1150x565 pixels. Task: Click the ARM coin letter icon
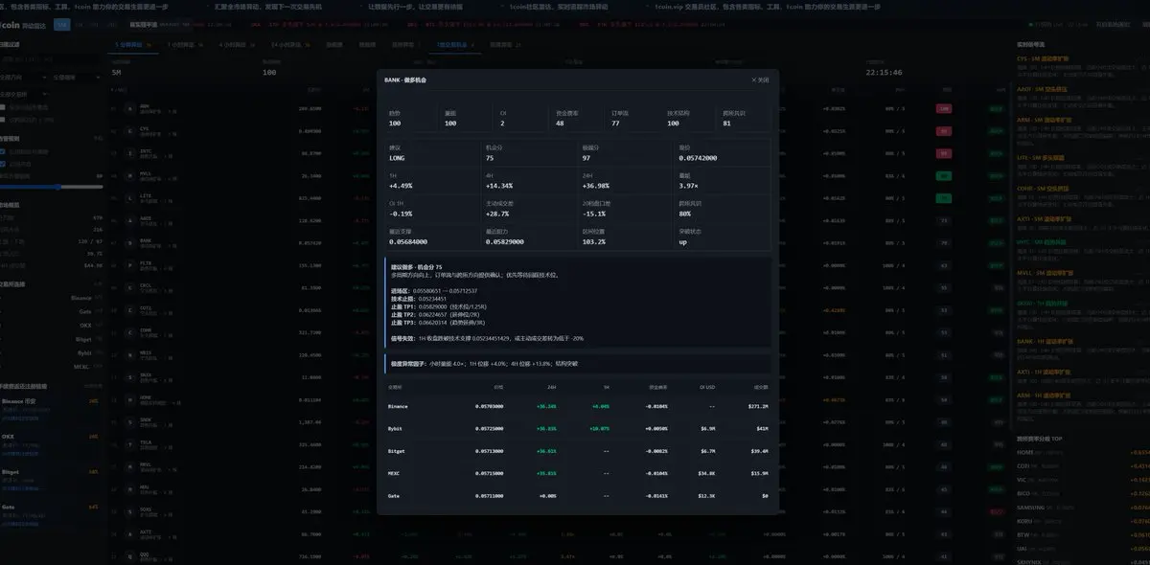(130, 108)
